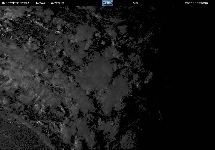Click the GOES12 satellite label
This screenshot has width=215, height=150.
tap(58, 3)
